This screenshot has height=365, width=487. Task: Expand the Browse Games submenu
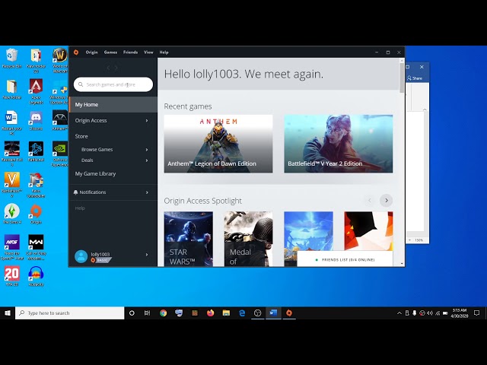(147, 150)
